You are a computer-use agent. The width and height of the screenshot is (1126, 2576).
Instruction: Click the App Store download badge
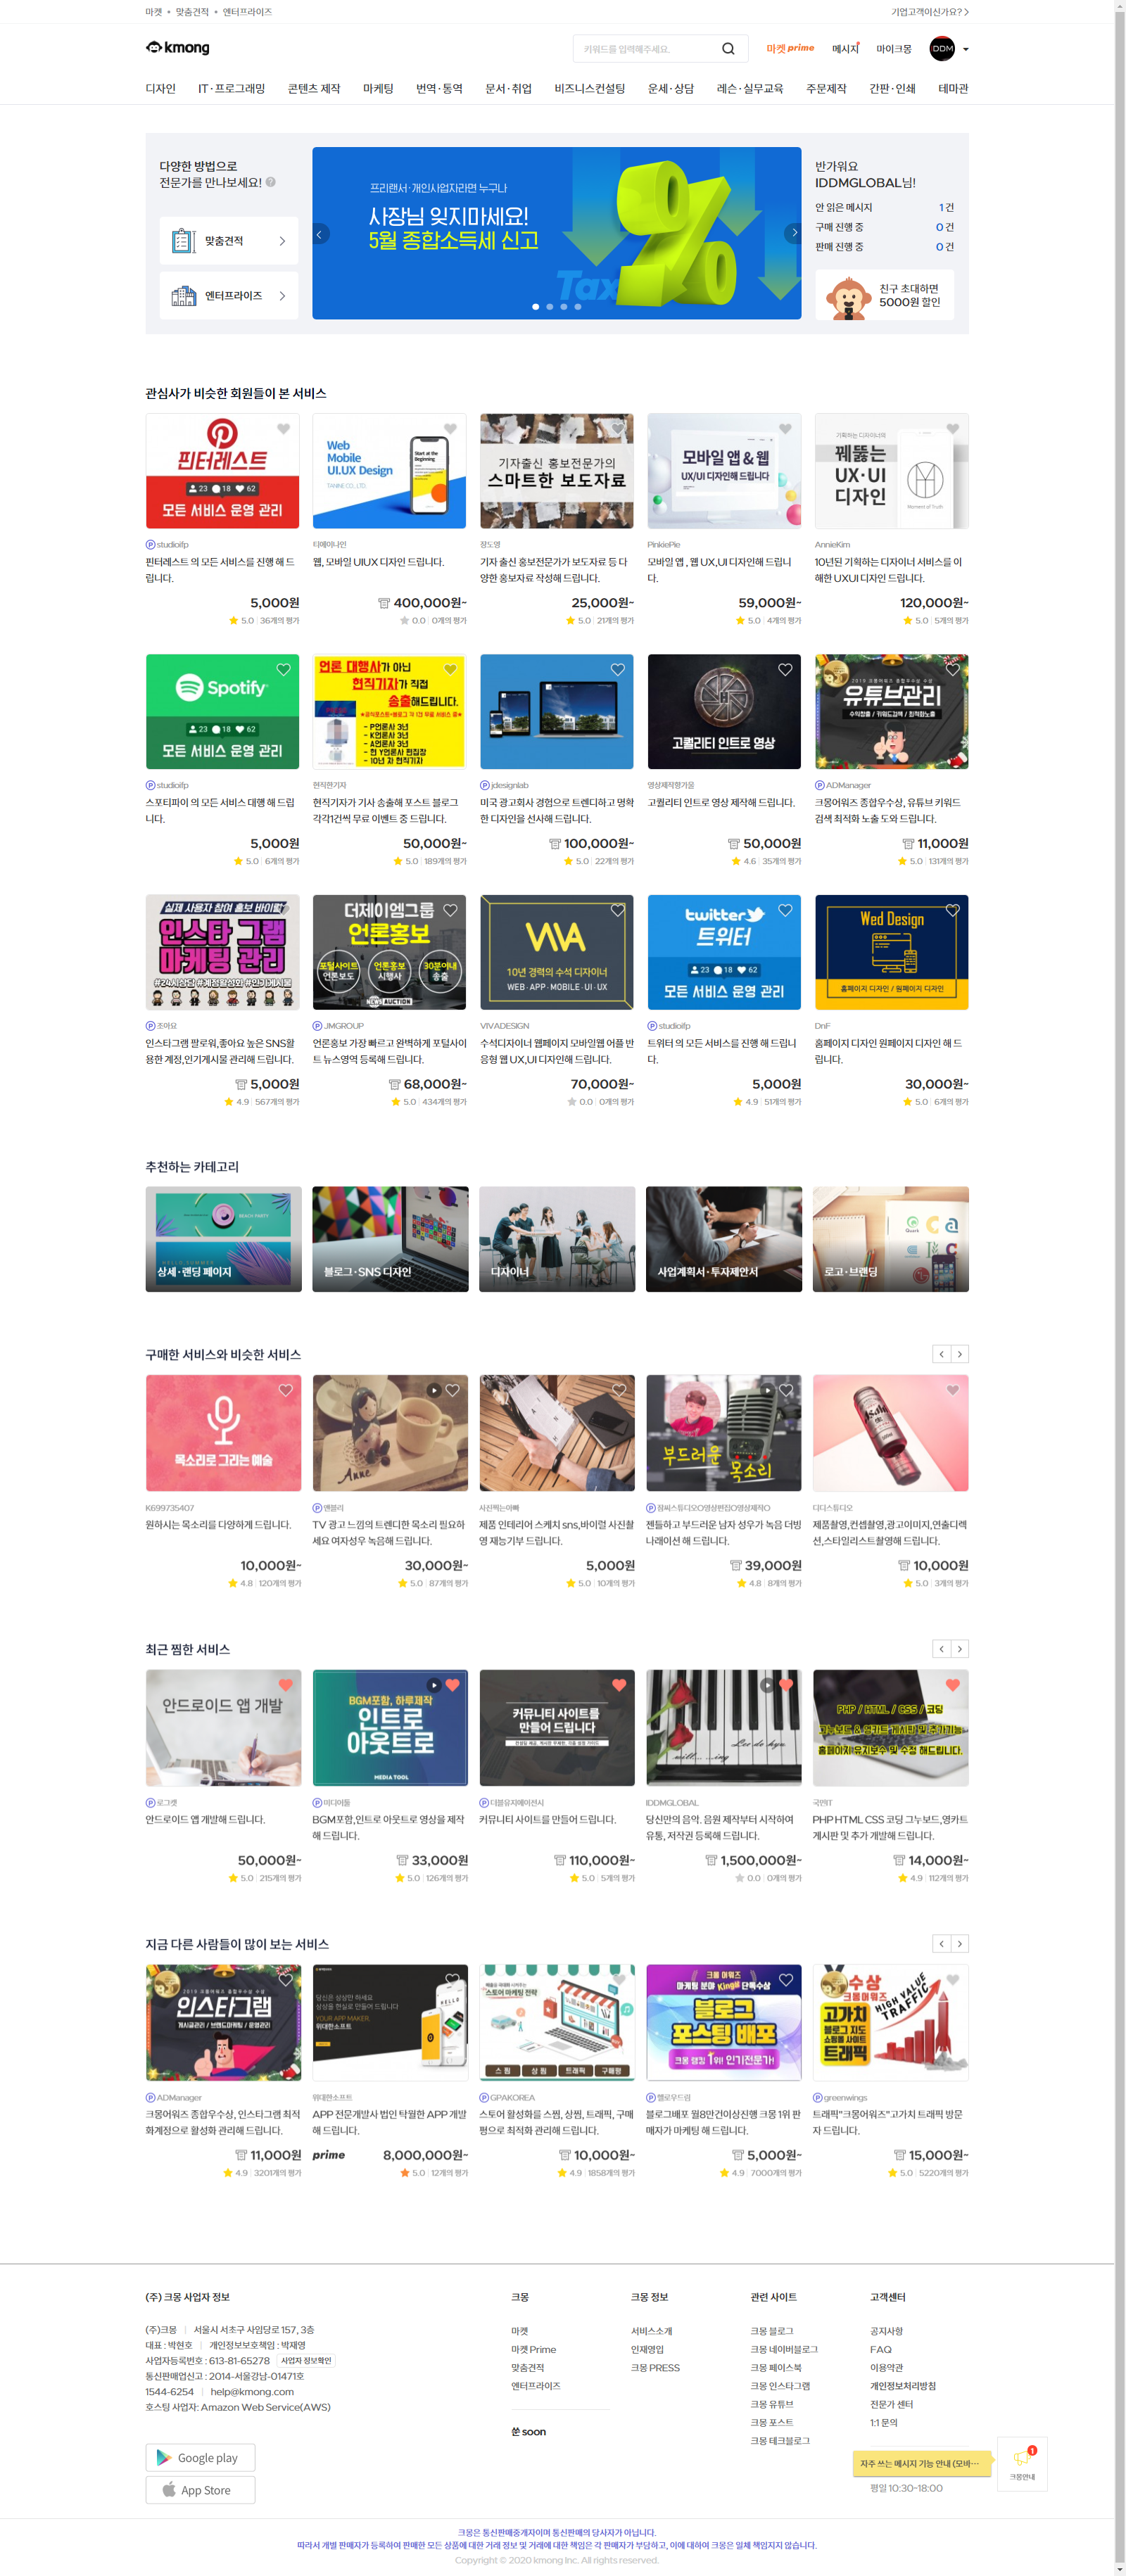coord(200,2489)
